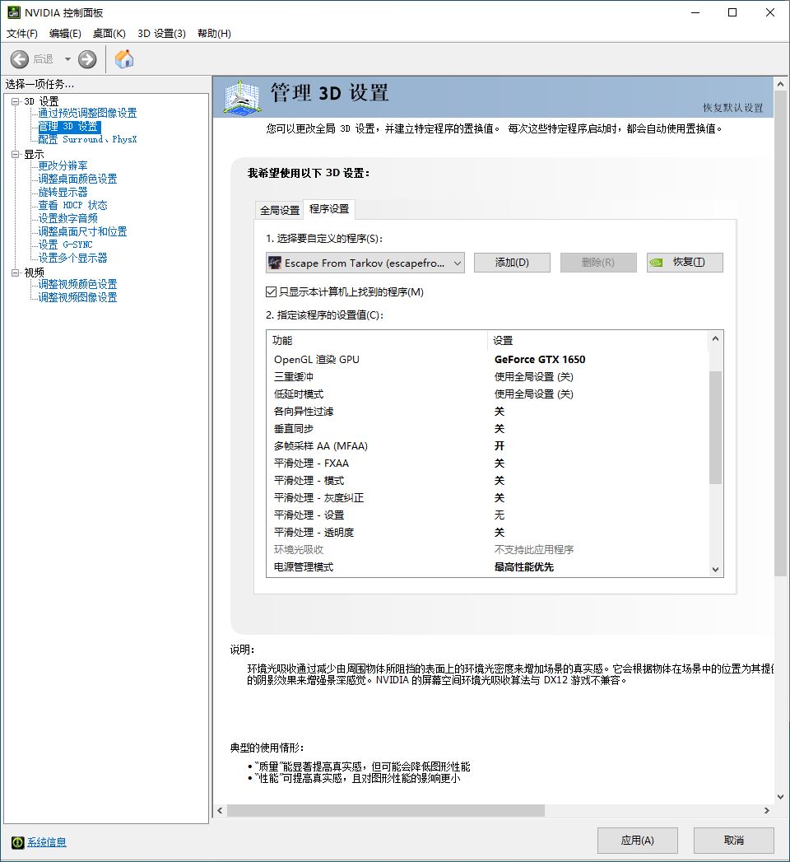Switch to the 程序设置 tab

[329, 209]
